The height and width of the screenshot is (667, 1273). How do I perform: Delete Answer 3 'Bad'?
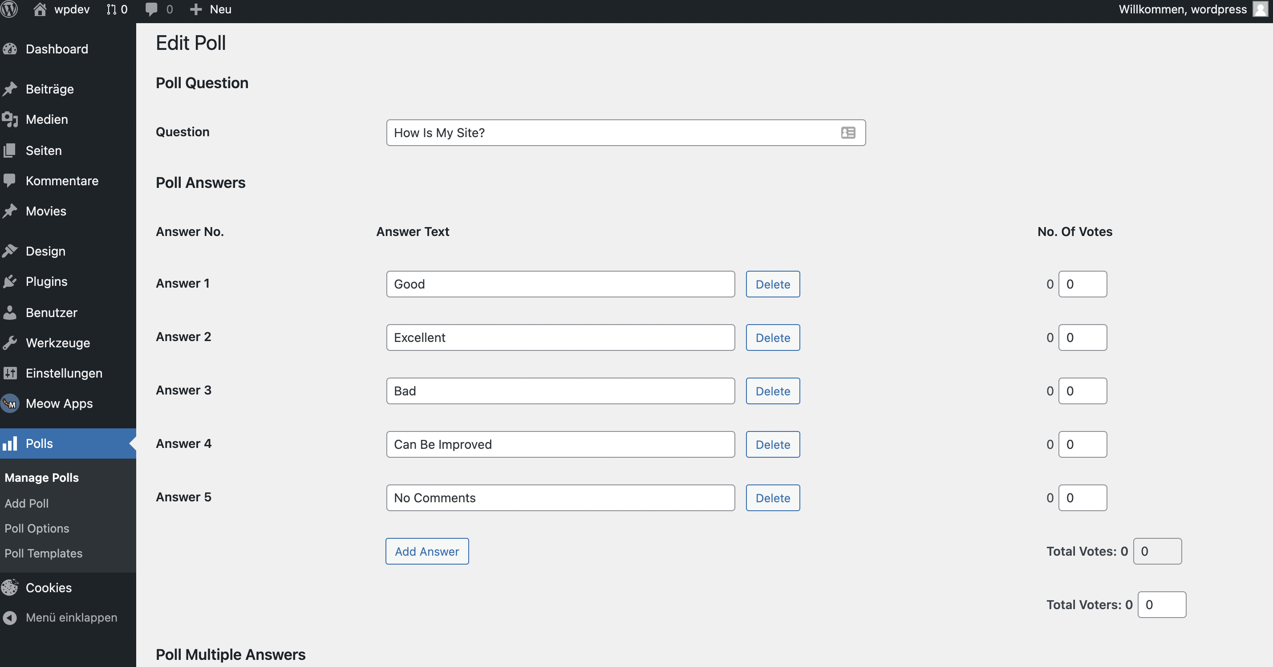click(x=772, y=391)
